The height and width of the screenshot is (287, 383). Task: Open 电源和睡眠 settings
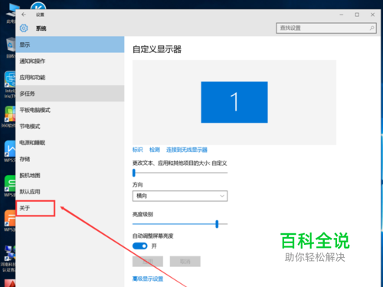70,143
